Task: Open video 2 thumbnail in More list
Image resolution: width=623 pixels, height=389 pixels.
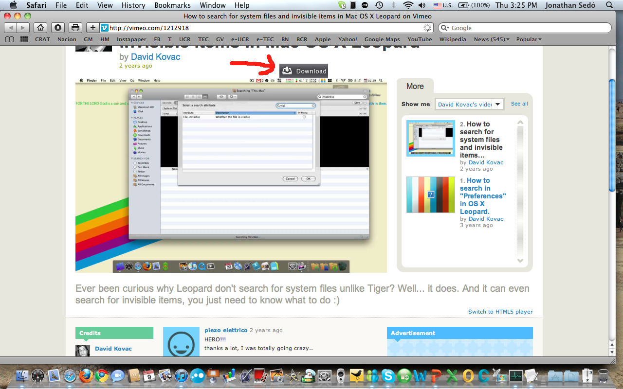Action: [x=431, y=138]
